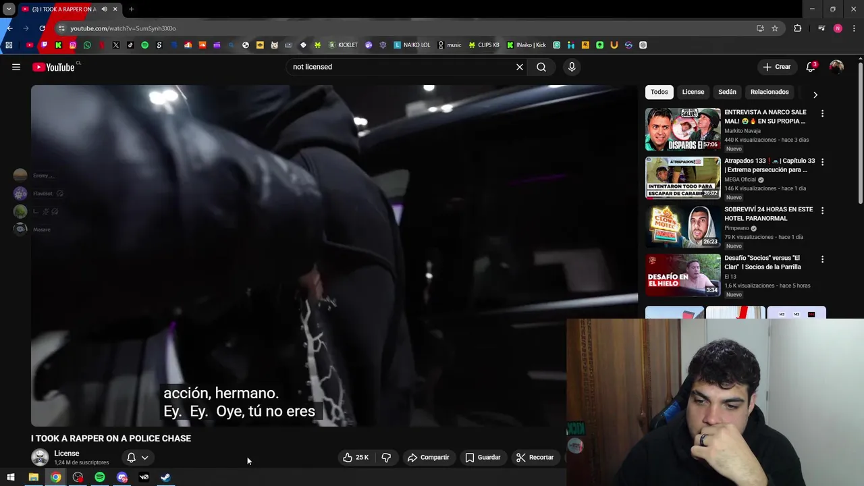
Task: Open the Chrome extensions puzzle icon
Action: [x=798, y=28]
